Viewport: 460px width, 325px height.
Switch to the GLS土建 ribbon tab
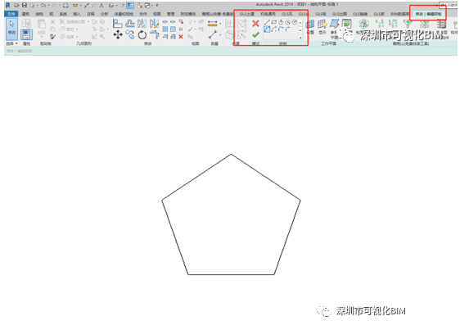[247, 14]
